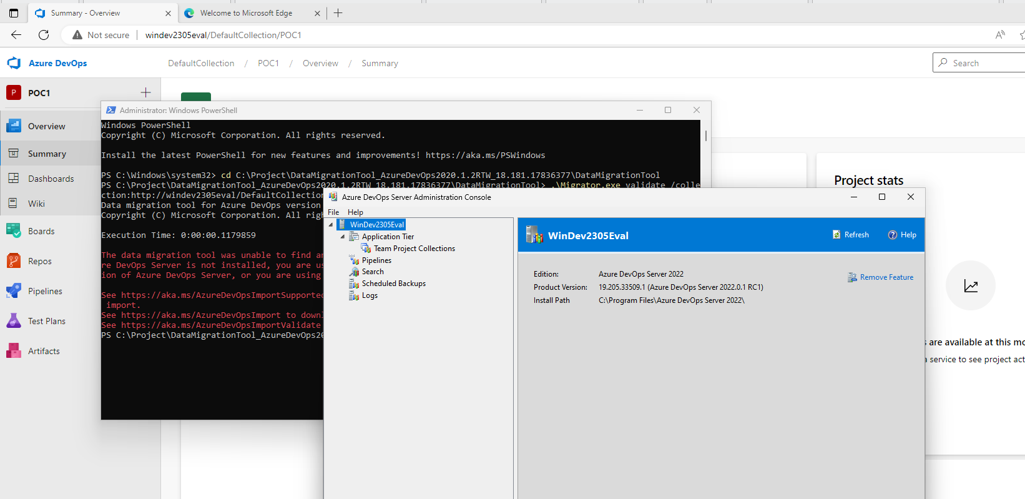This screenshot has width=1025, height=499.
Task: Click the PowerShell window scrollbar
Action: [706, 136]
